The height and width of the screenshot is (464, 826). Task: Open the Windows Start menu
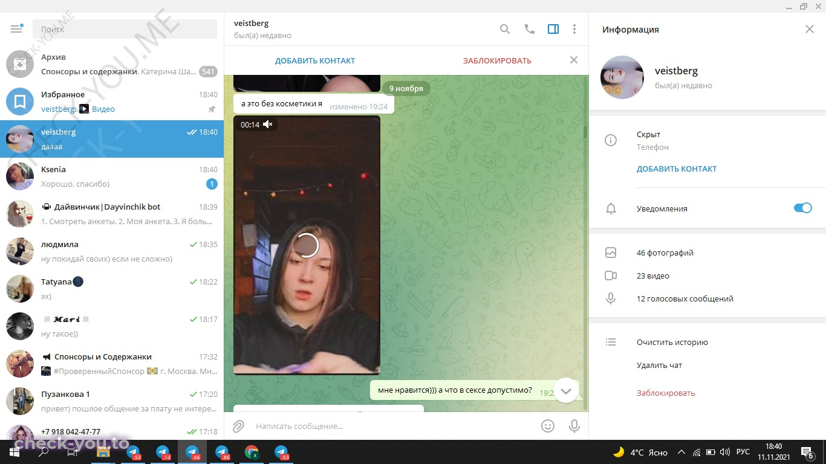[x=15, y=452]
